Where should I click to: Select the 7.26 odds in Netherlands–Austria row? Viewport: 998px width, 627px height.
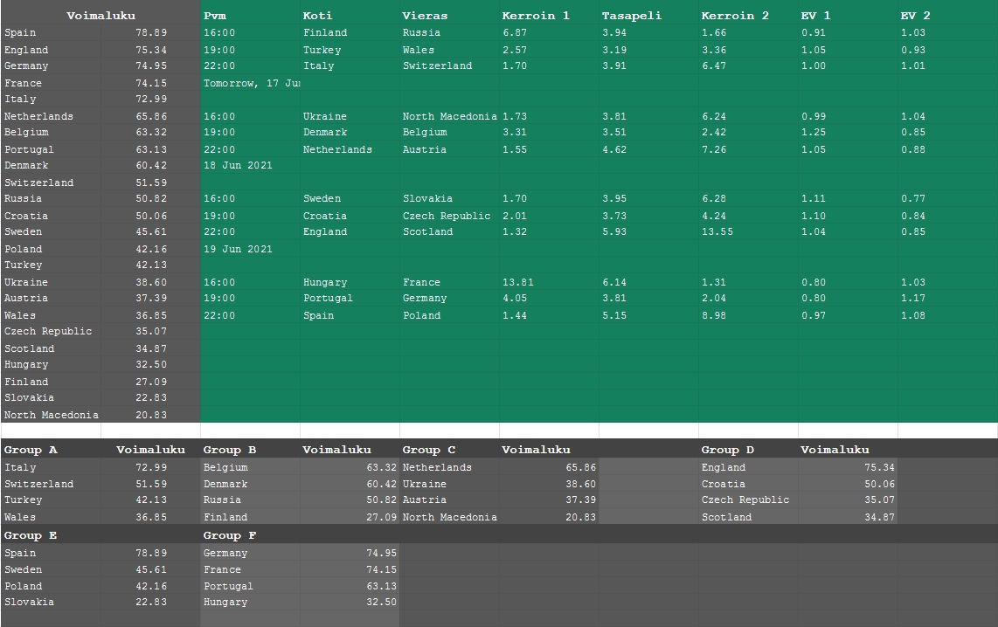[x=713, y=150]
